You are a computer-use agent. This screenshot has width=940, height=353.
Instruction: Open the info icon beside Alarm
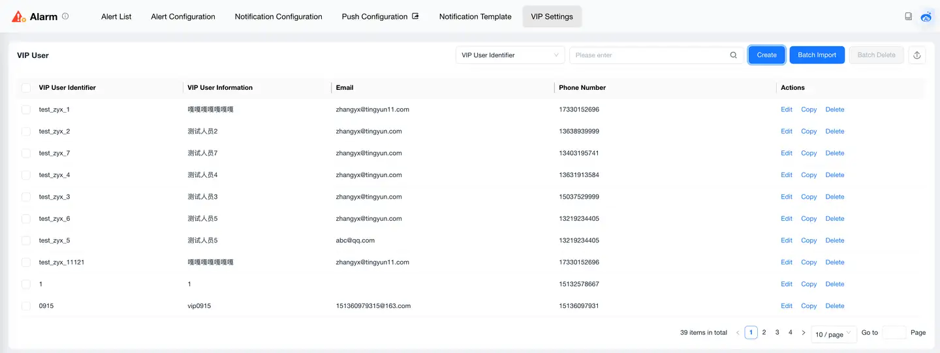point(65,16)
